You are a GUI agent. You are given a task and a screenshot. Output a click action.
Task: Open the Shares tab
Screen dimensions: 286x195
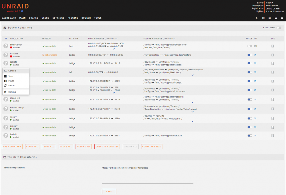[x=33, y=18]
